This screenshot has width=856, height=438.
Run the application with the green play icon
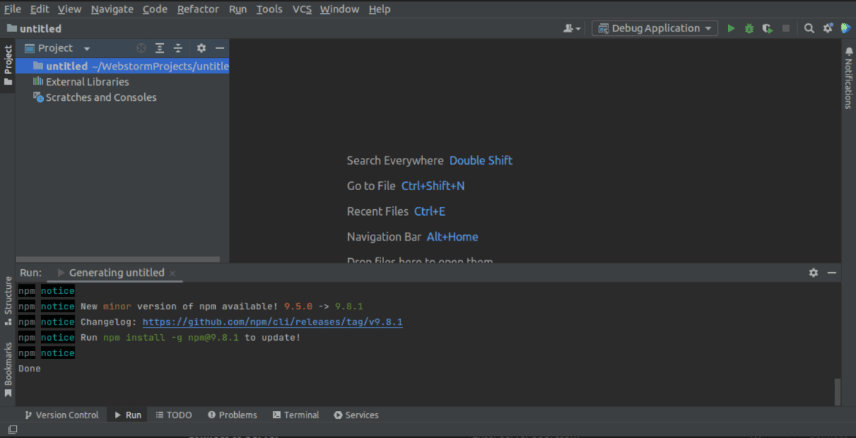[731, 28]
